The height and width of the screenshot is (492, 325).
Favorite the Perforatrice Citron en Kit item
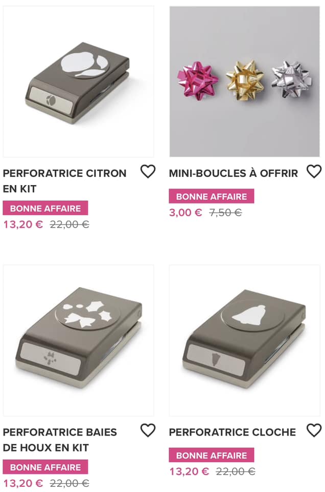click(148, 172)
